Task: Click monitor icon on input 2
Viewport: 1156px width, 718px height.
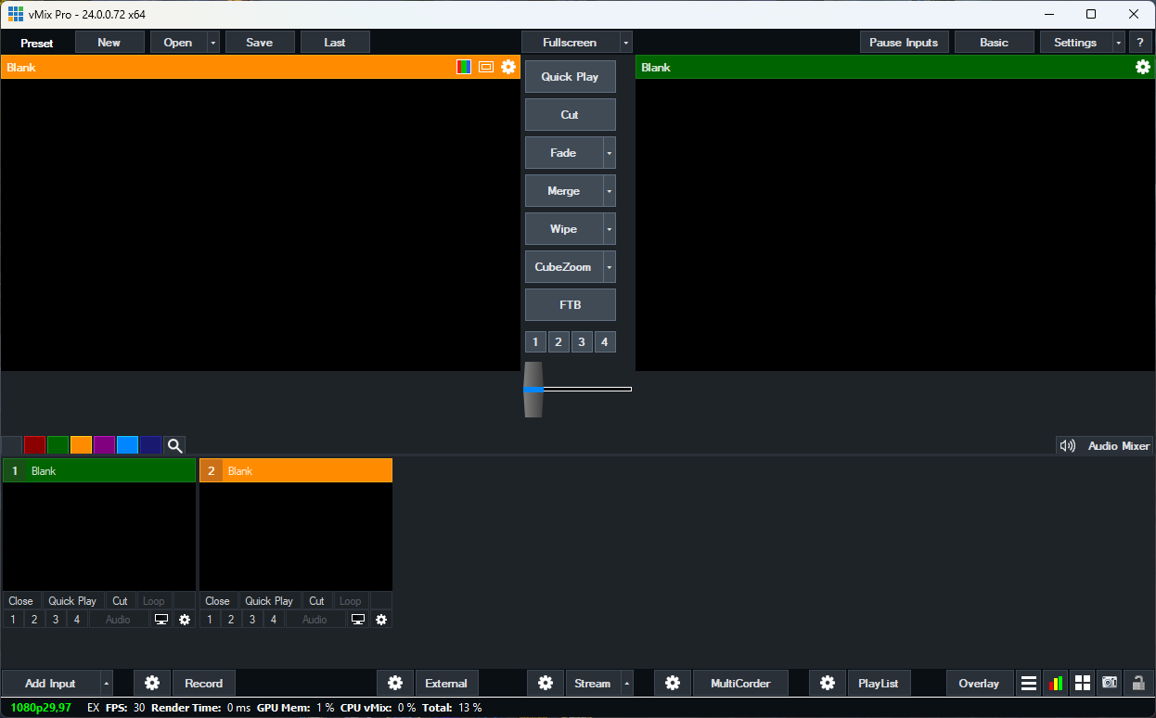Action: 358,619
